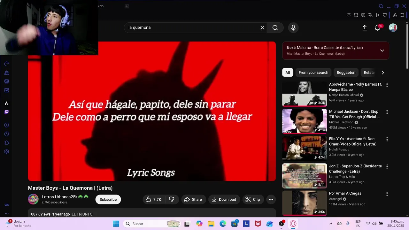The width and height of the screenshot is (409, 230).
Task: Open the YouTube account avatar menu
Action: (393, 28)
